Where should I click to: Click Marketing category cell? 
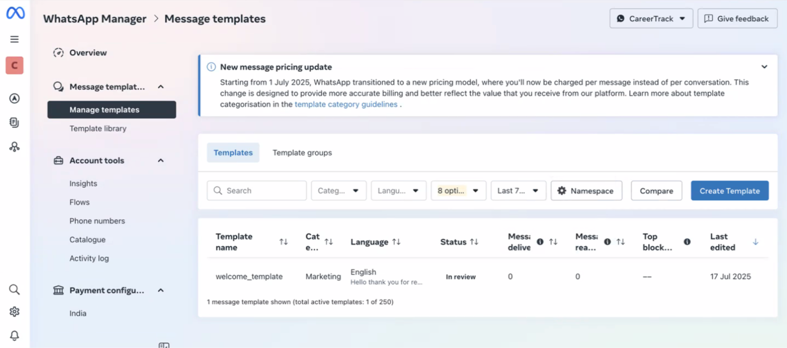pos(323,277)
